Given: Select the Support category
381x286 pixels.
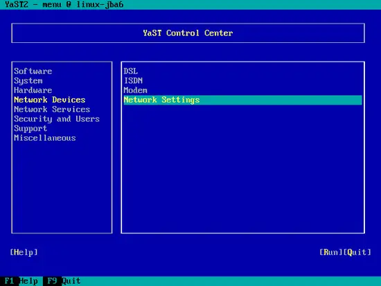Looking at the screenshot, I should [x=30, y=128].
